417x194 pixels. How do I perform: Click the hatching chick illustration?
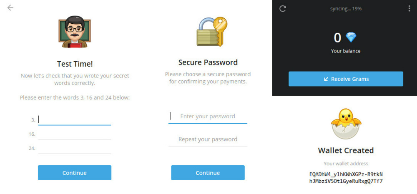tap(346, 124)
